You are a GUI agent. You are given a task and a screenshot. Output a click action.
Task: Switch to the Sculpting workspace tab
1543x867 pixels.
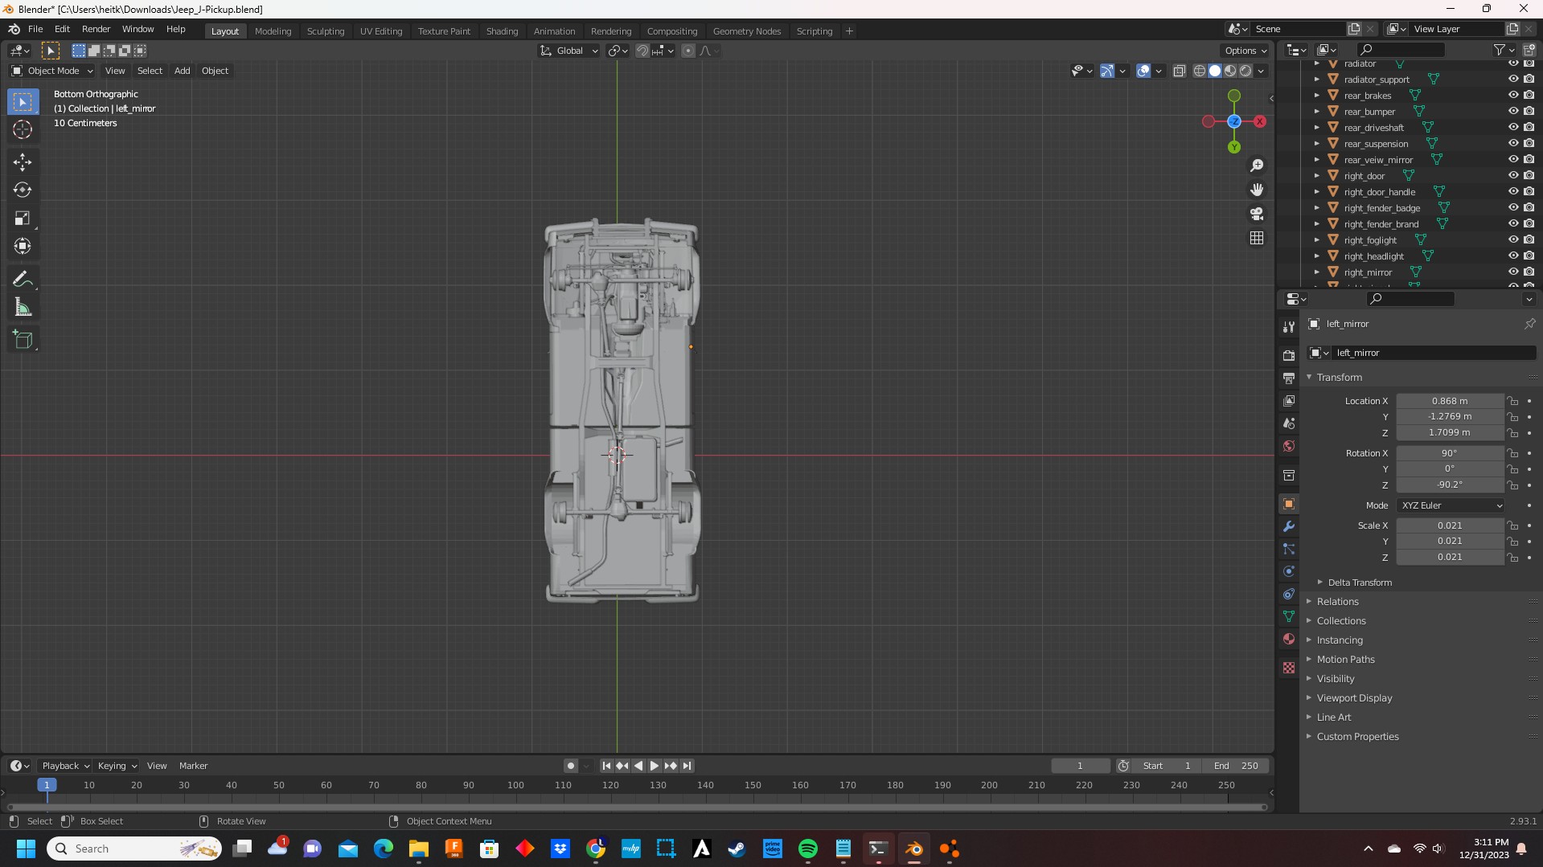325,31
